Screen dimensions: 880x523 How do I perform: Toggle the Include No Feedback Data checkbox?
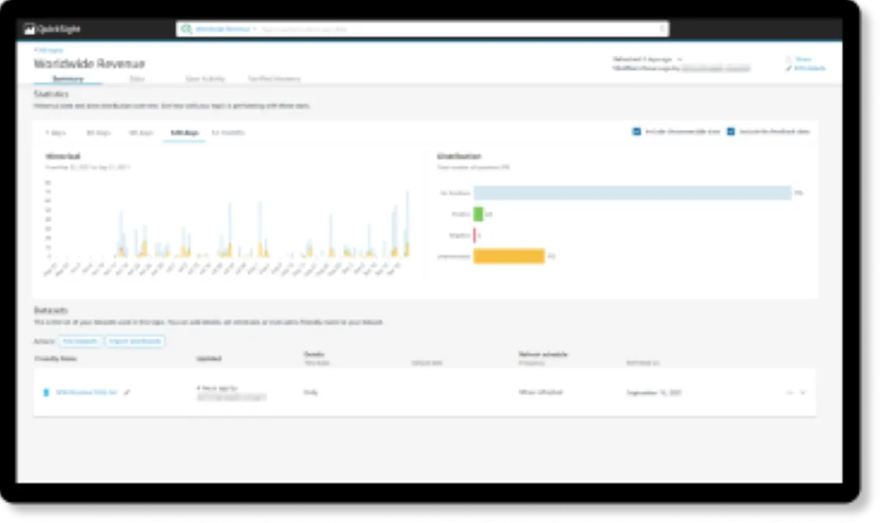point(731,132)
